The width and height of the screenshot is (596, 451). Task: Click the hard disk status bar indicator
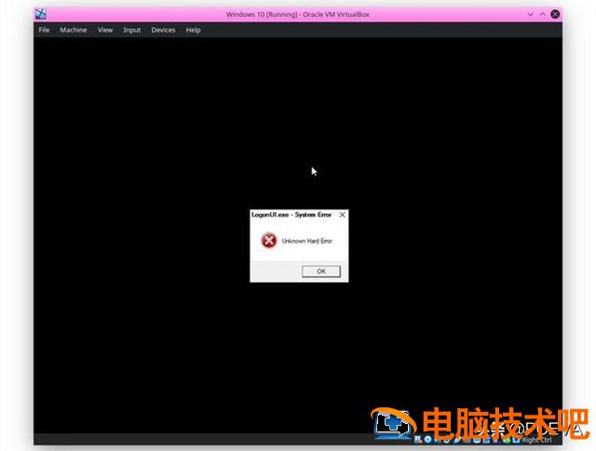pyautogui.click(x=418, y=440)
